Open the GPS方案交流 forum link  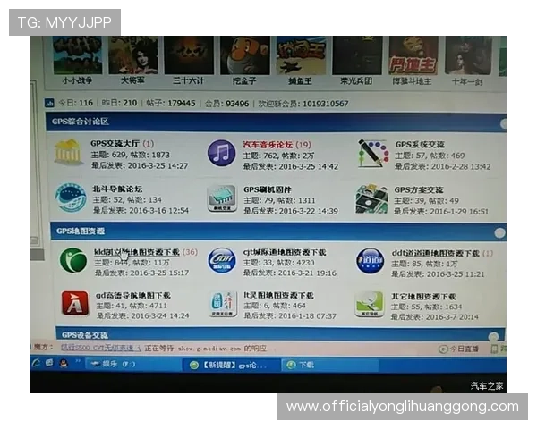click(419, 189)
